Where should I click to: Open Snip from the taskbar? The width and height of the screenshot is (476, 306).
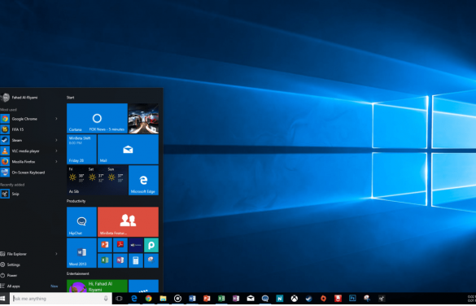tap(382, 299)
